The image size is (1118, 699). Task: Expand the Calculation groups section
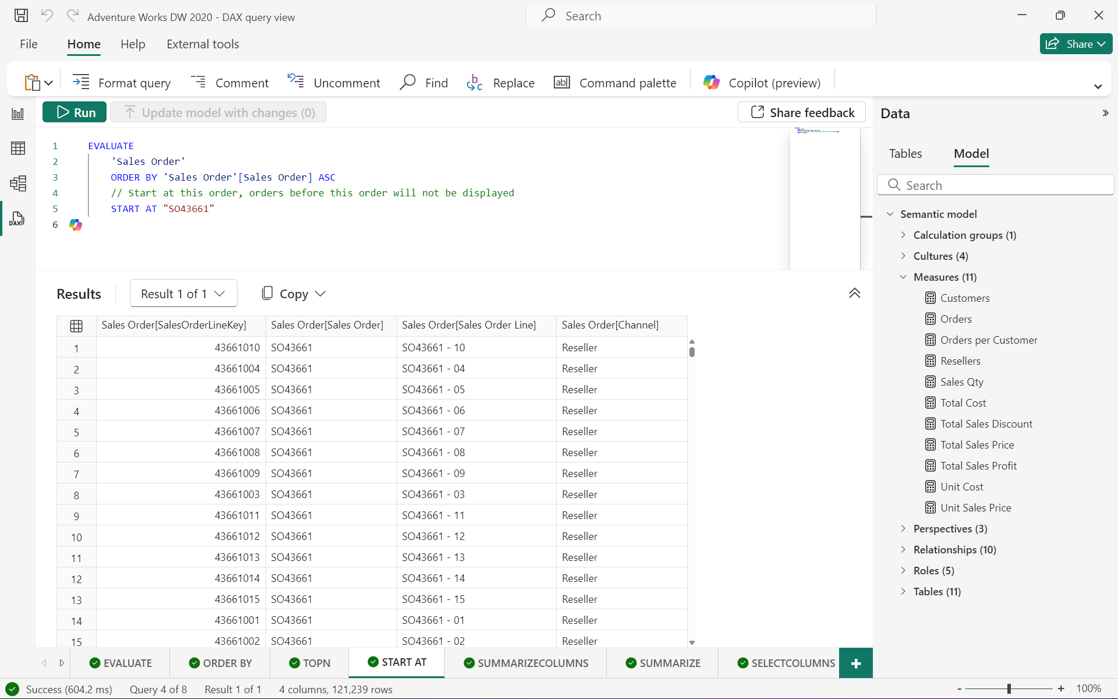pyautogui.click(x=904, y=234)
